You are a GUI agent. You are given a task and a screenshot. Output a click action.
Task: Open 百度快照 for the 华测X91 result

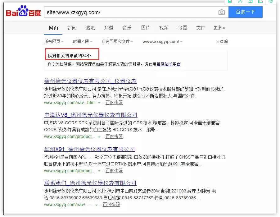tap(114, 171)
